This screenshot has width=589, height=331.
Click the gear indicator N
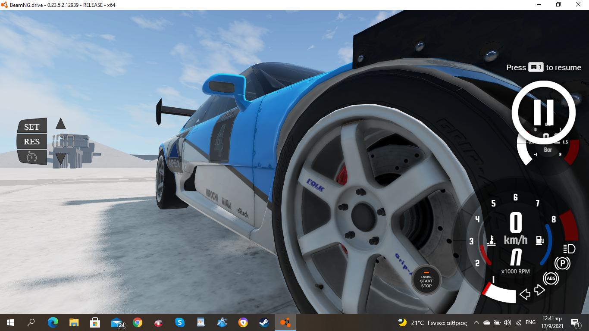tap(516, 257)
